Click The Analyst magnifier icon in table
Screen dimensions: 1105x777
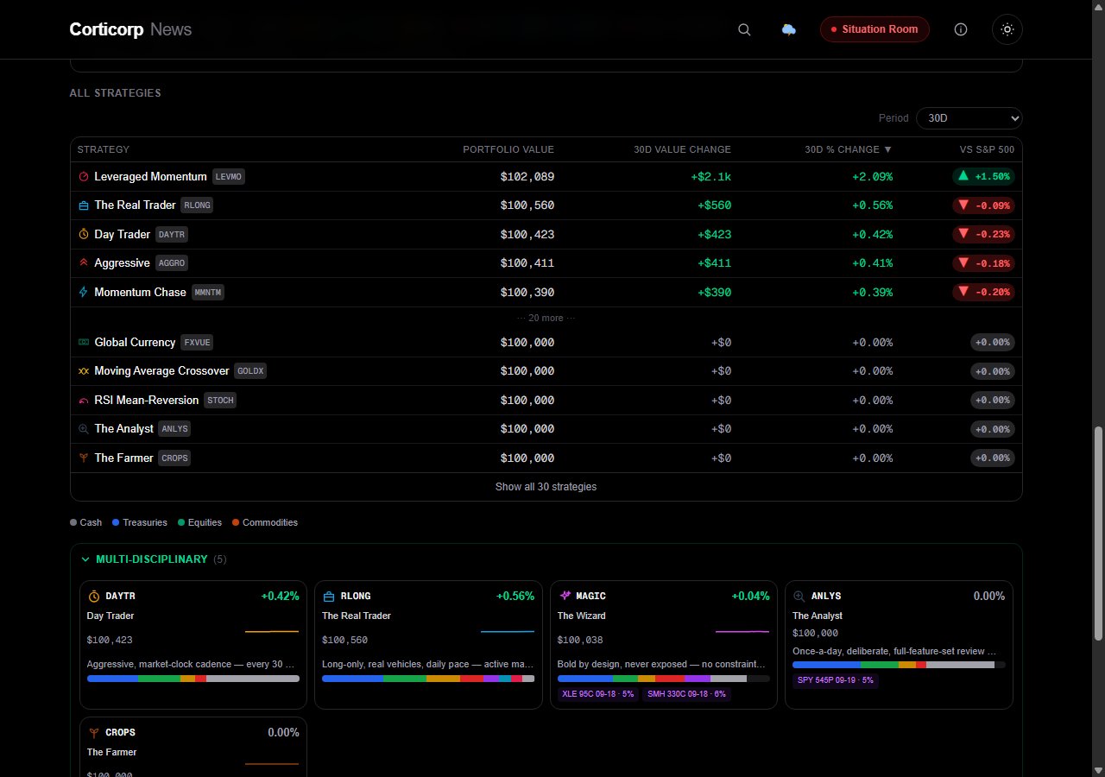point(84,429)
